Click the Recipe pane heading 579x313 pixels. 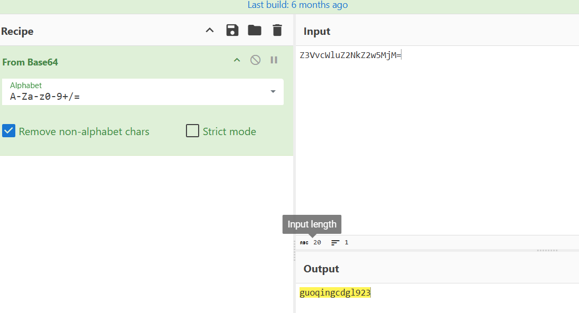(x=17, y=31)
